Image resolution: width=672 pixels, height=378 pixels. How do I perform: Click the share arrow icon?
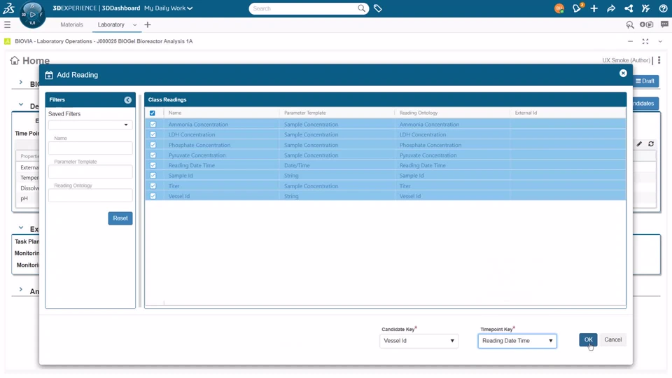click(x=611, y=8)
